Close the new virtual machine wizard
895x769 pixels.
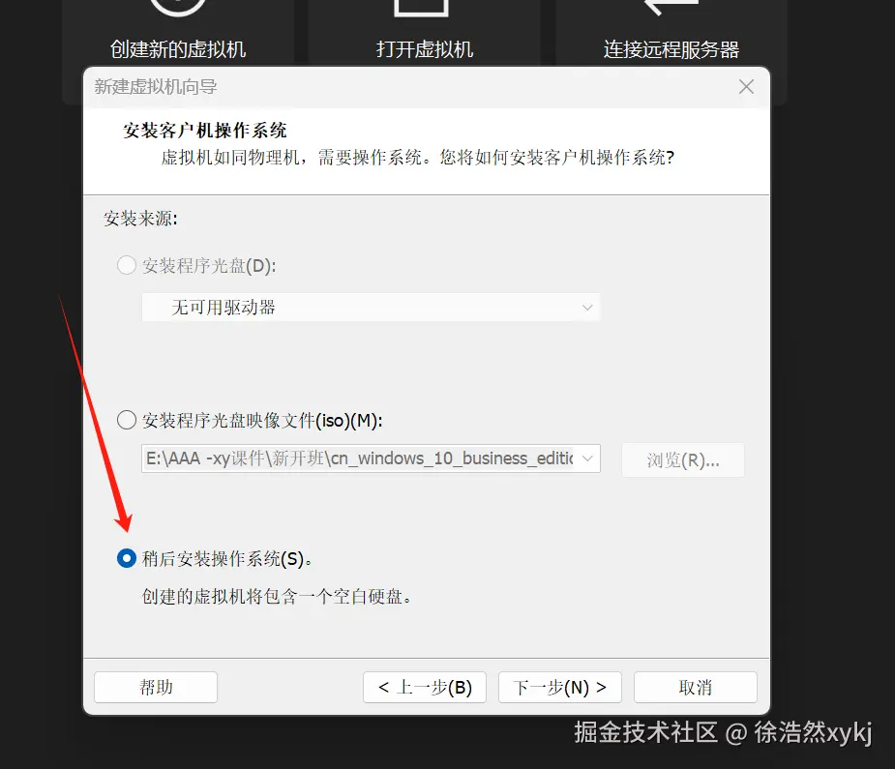point(746,87)
